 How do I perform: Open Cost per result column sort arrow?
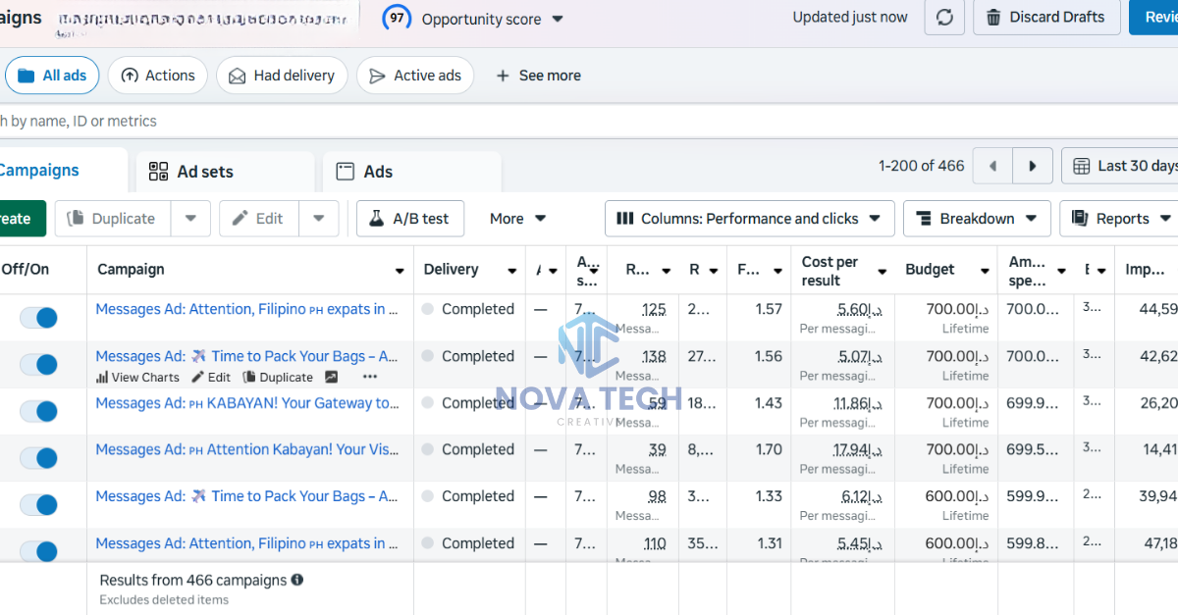(882, 271)
